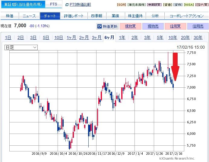
Task: Open the ニュース tab
Action: (29, 16)
